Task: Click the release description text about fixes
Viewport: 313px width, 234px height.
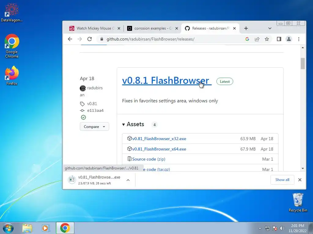Action: click(170, 101)
